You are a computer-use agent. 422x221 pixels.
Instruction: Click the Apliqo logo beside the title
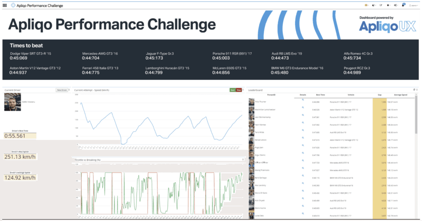click(13, 5)
